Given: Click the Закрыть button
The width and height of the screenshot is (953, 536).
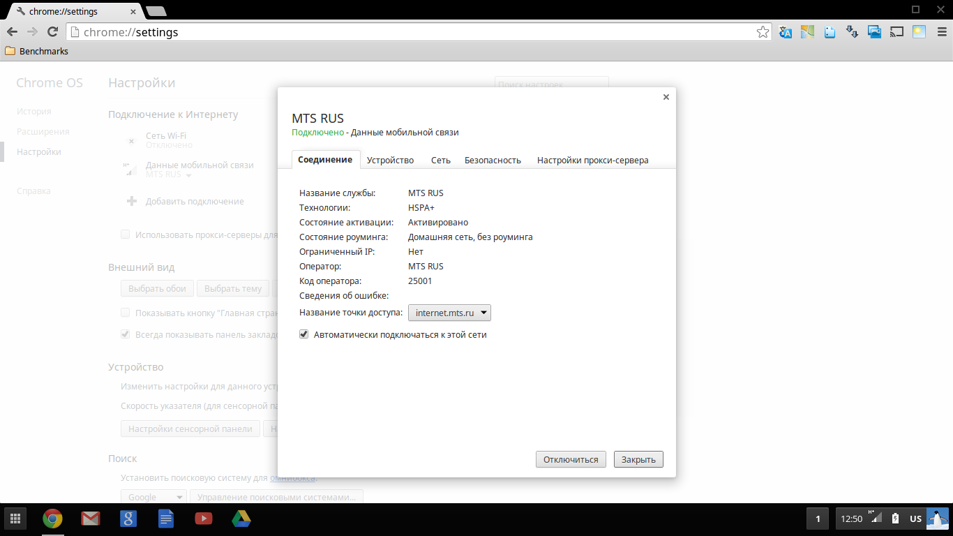Looking at the screenshot, I should tap(638, 459).
